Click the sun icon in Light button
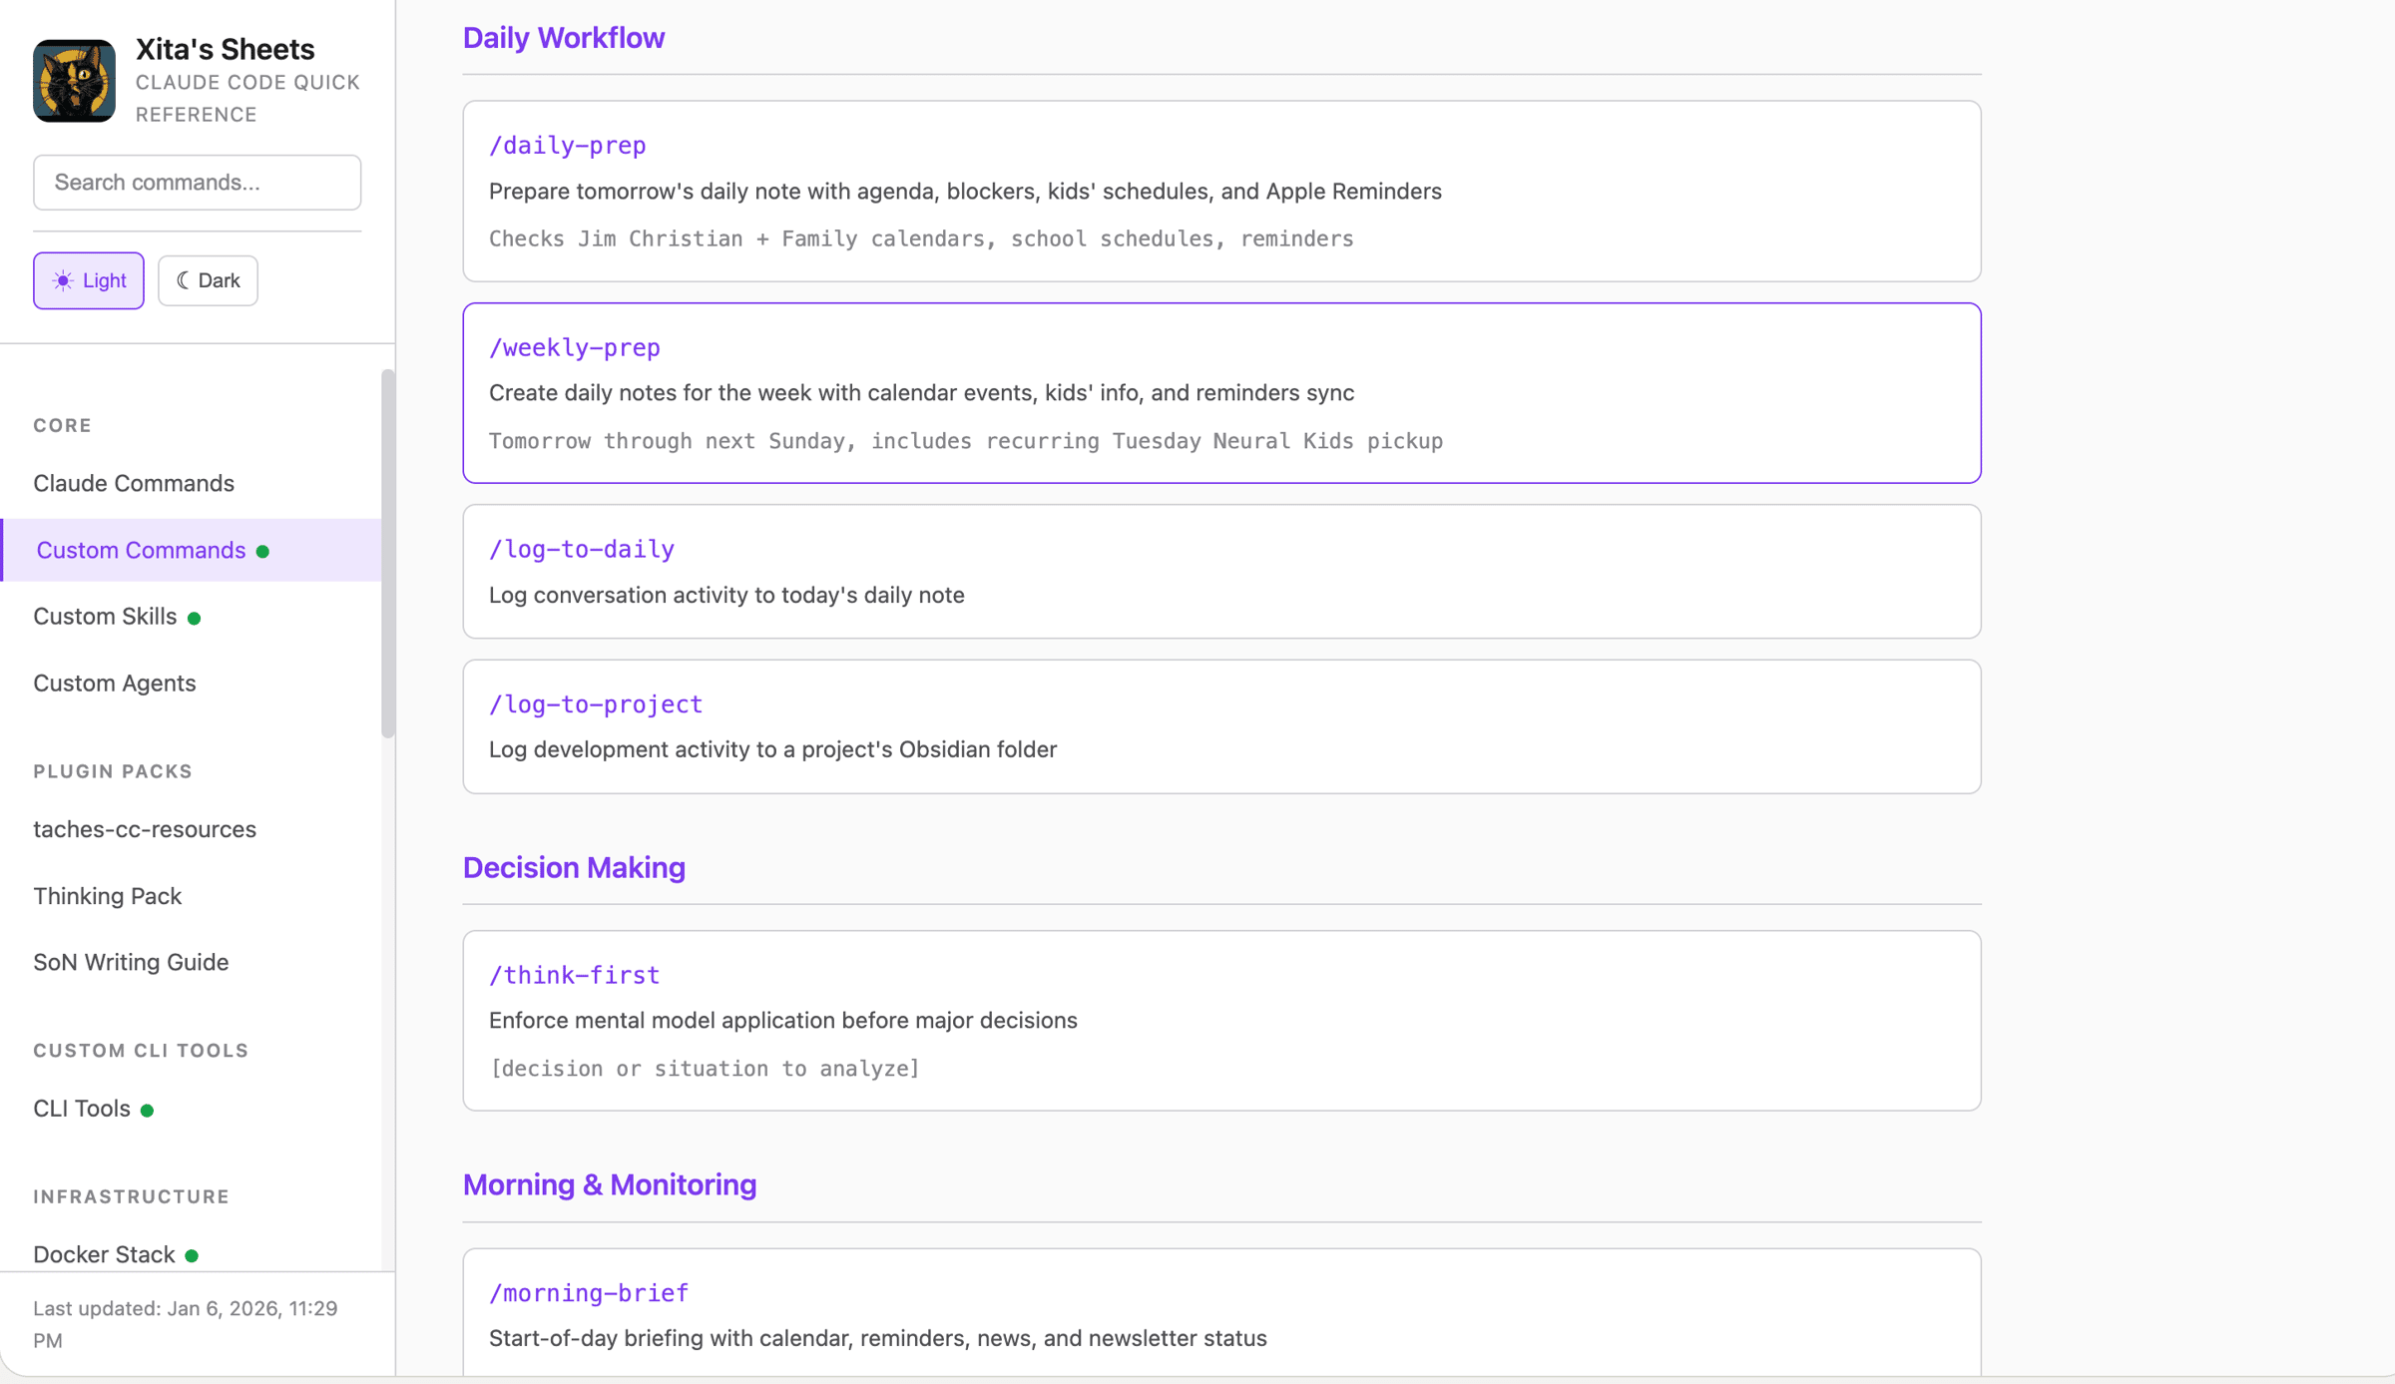 63,280
